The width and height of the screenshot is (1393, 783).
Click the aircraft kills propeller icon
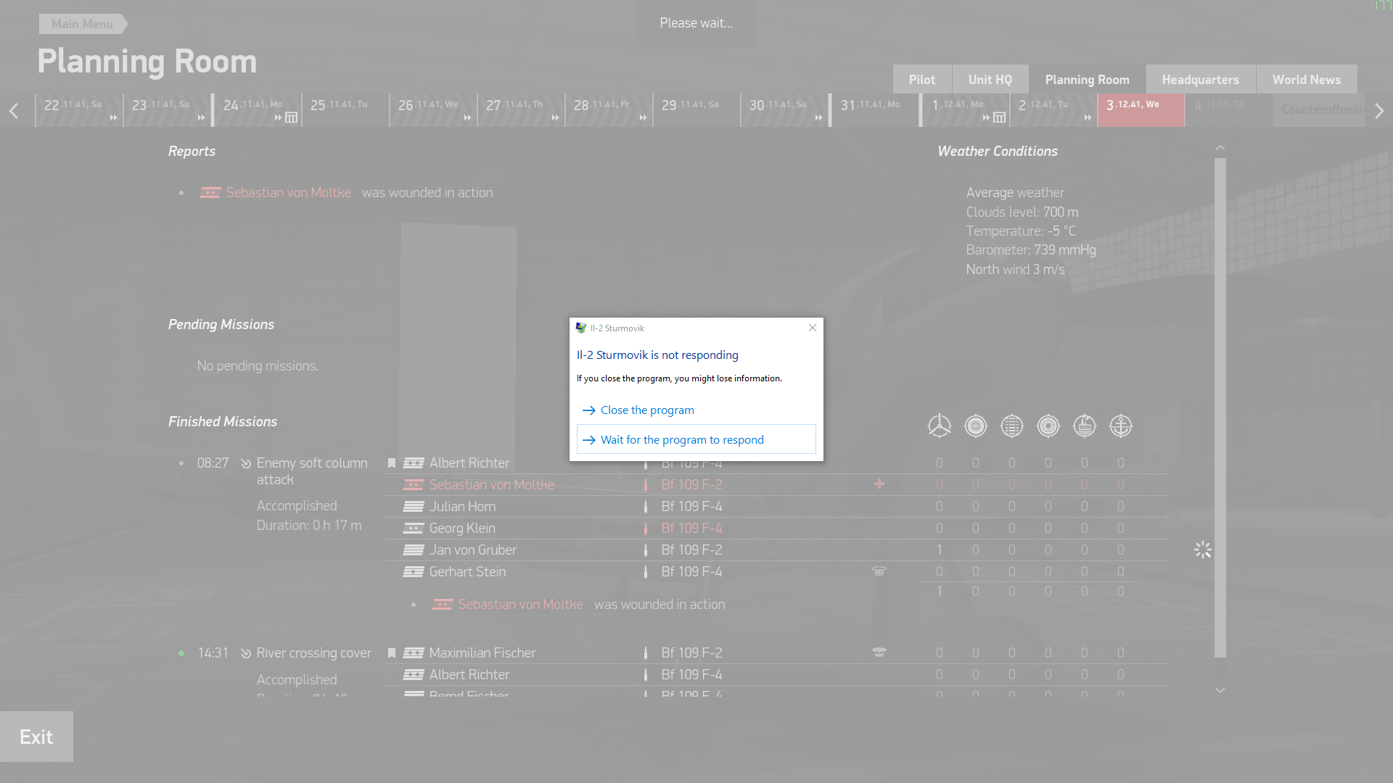click(939, 426)
